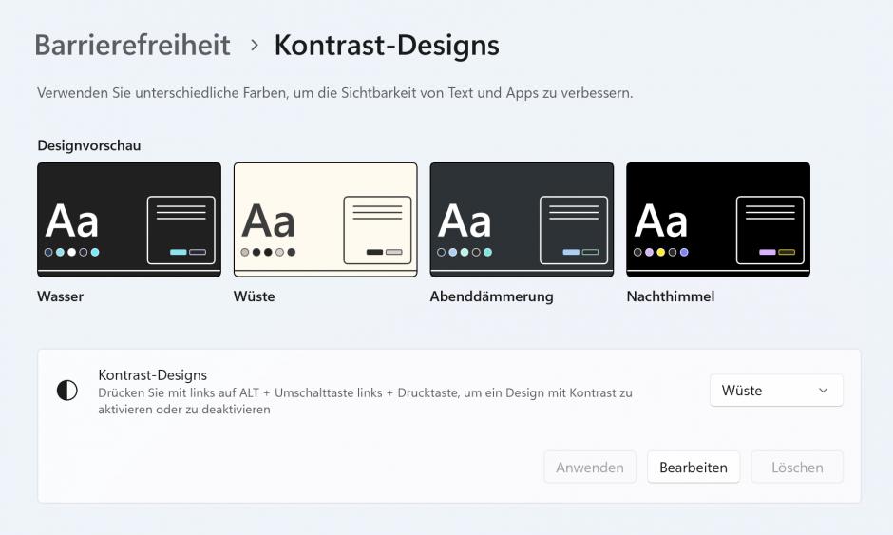Click the cyan button swatch in Wasser preview
This screenshot has height=535, width=893.
[178, 252]
